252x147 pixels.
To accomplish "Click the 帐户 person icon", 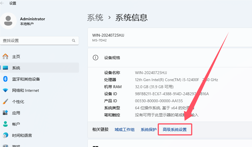I will coord(5,124).
